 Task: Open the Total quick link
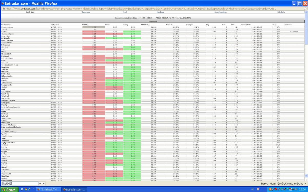125,12
